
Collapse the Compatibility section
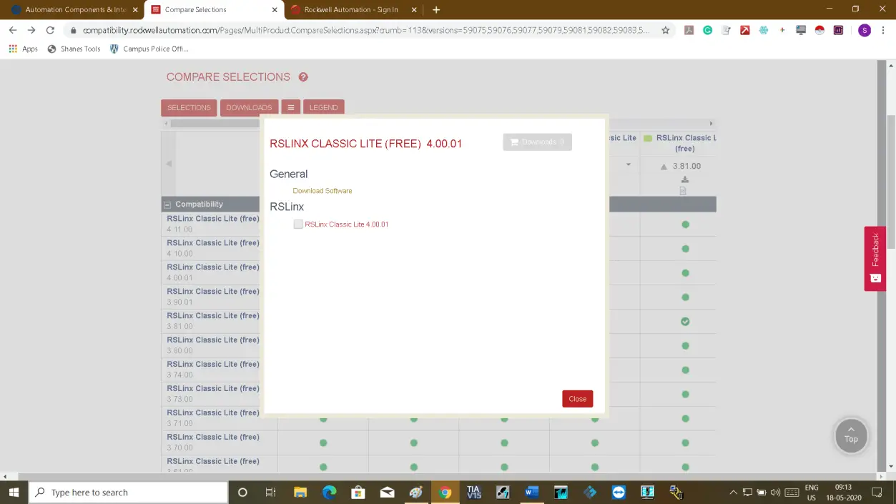click(167, 204)
